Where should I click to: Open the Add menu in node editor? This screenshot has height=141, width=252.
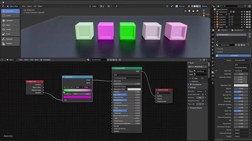pyautogui.click(x=31, y=60)
